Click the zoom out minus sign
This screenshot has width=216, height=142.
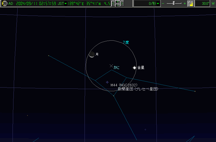coord(163,4)
